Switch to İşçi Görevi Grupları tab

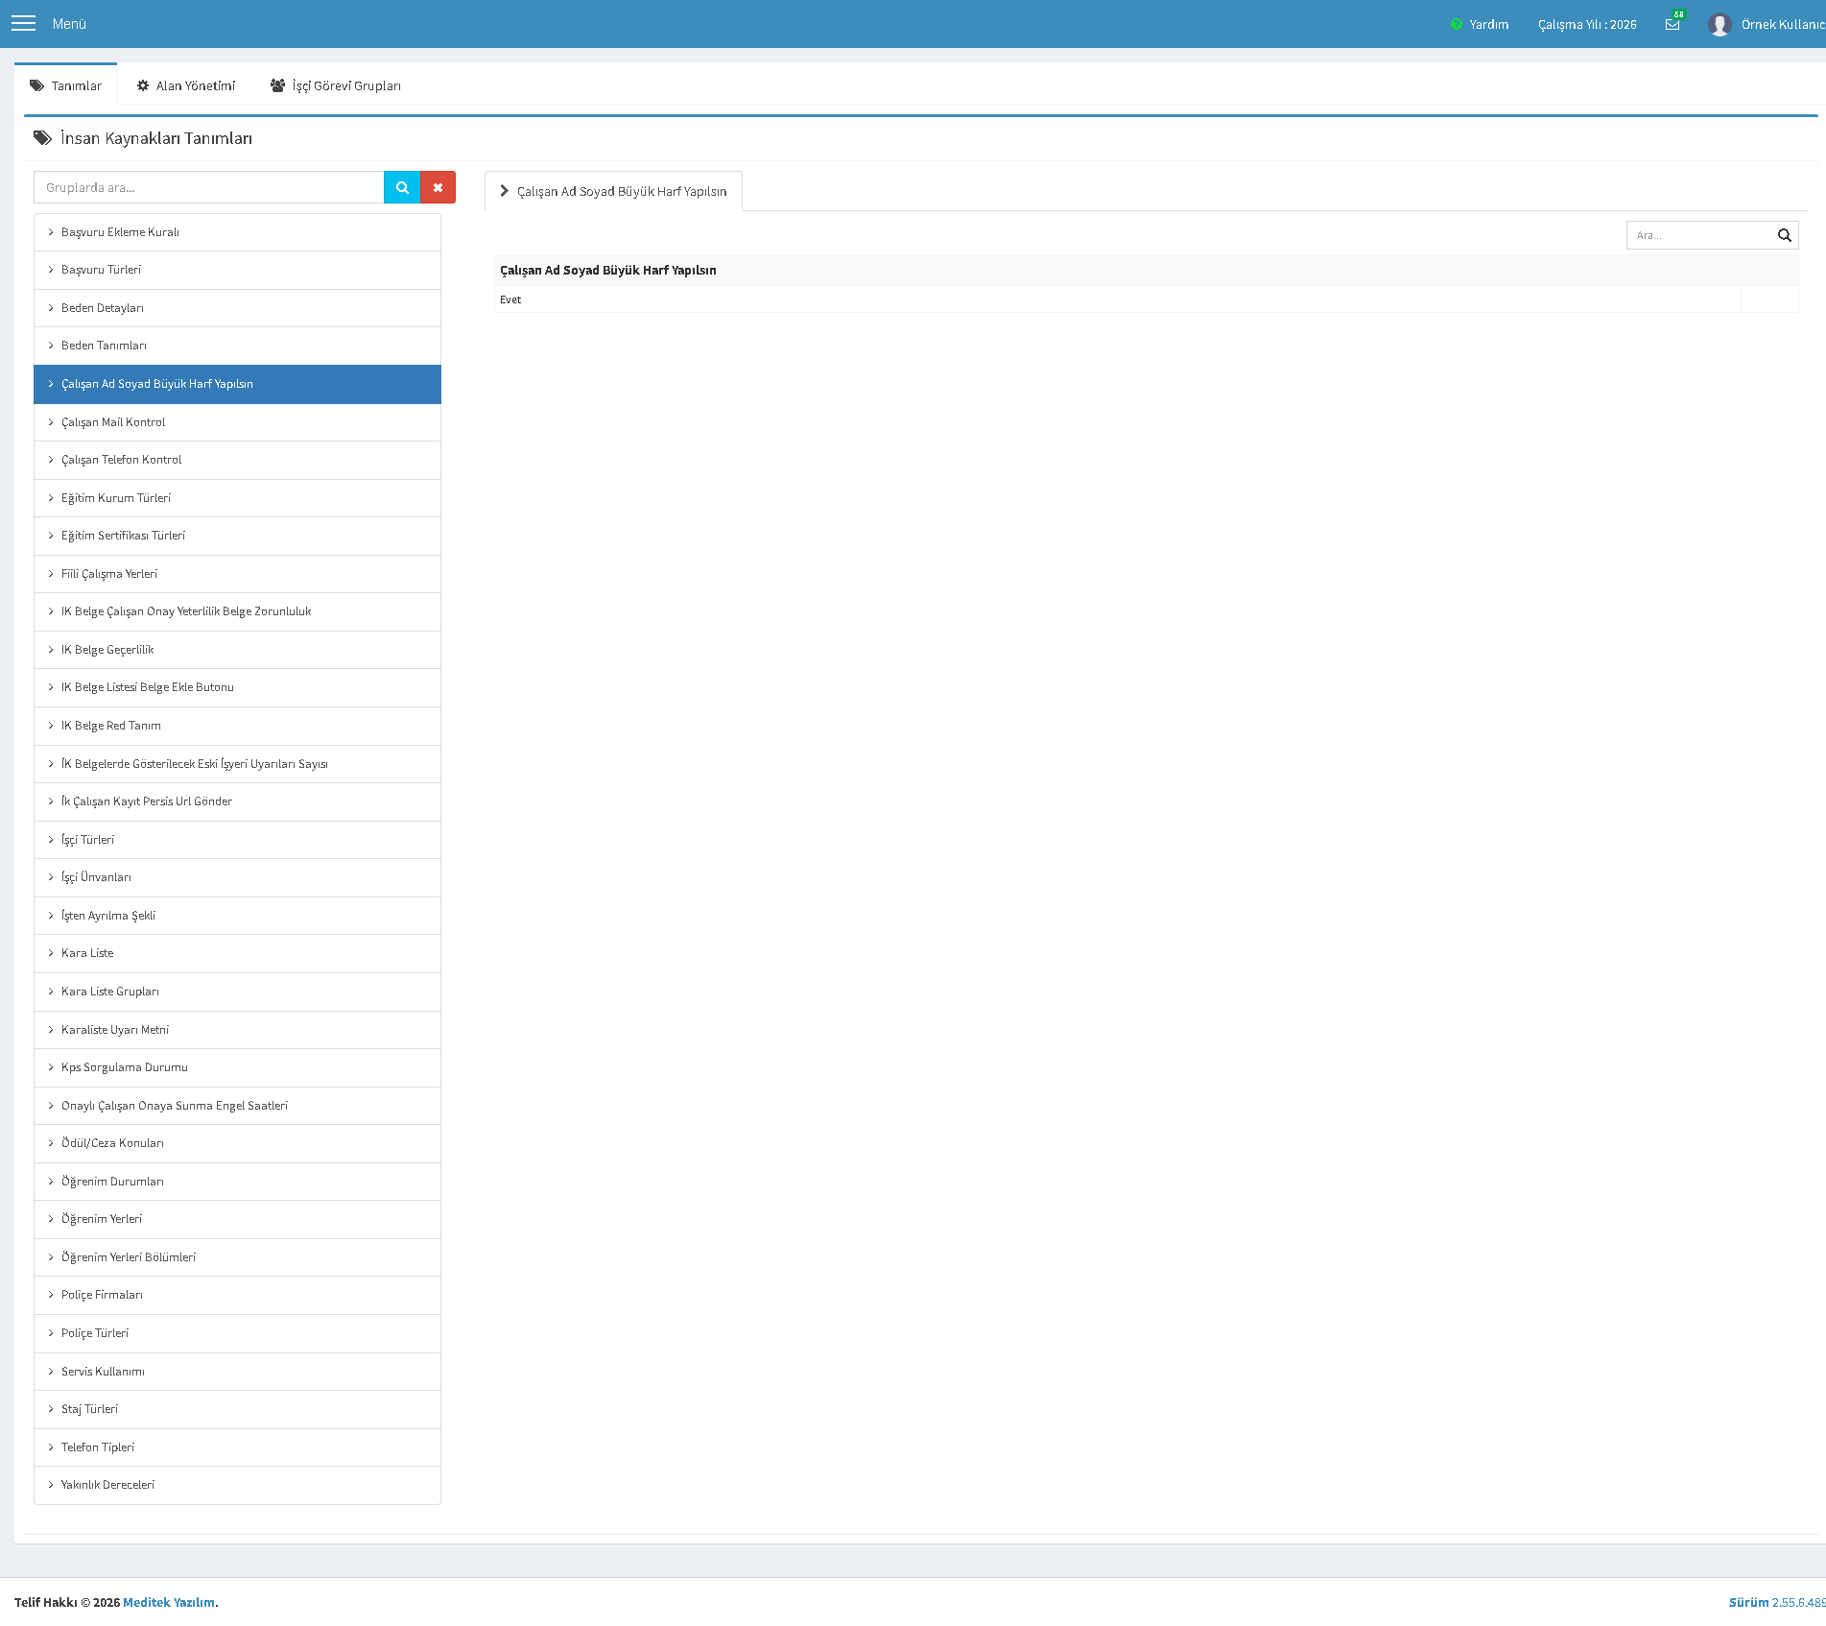336,85
